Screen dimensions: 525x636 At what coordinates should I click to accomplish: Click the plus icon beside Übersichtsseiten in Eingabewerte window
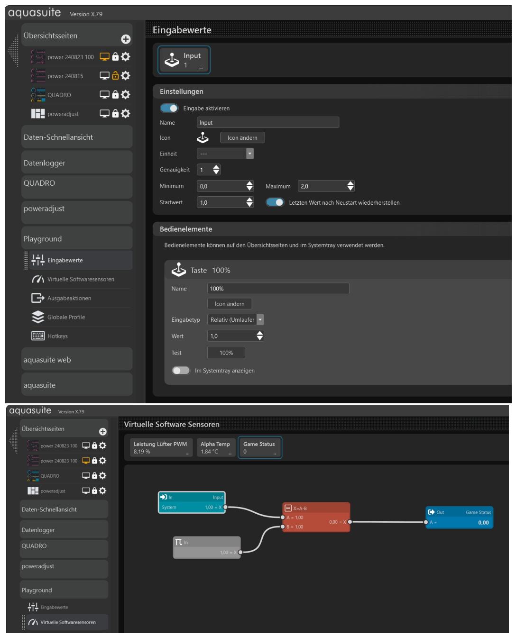[126, 39]
